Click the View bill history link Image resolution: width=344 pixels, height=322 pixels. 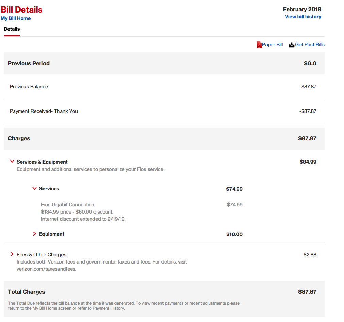click(303, 17)
